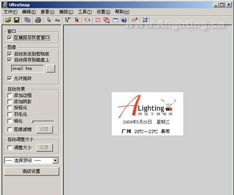This screenshot has width=234, height=195.
Task: Click the save floppy disk icon
Action: (17, 20)
